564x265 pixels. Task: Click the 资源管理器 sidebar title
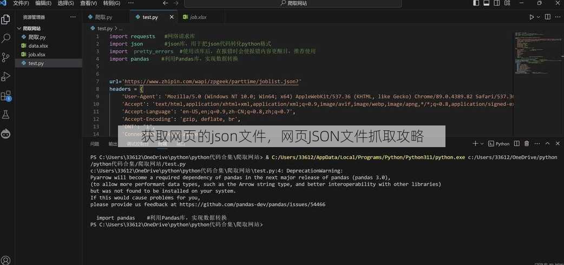34,17
